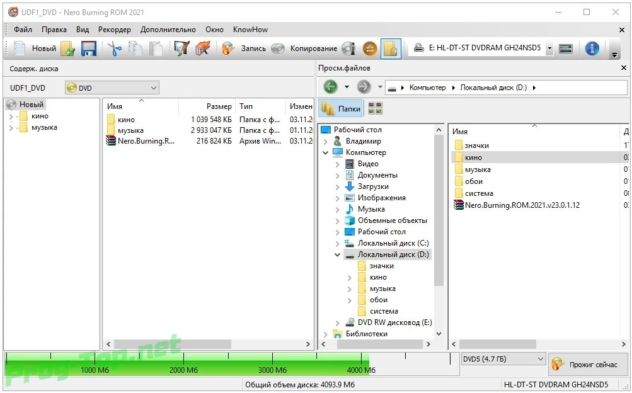This screenshot has height=393, width=632.
Task: Select обои folder in right file list
Action: 474,181
